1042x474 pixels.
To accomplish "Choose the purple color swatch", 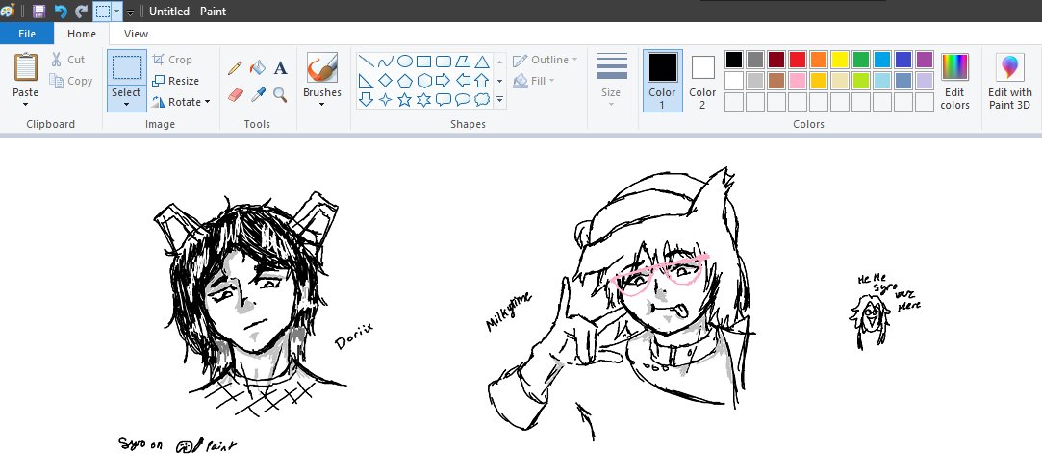I will [x=925, y=59].
